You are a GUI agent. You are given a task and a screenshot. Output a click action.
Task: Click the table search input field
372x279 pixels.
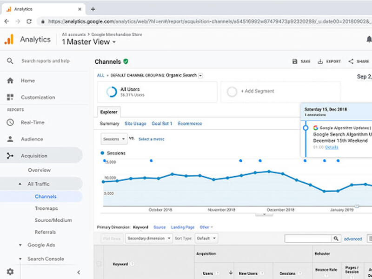coord(308,239)
